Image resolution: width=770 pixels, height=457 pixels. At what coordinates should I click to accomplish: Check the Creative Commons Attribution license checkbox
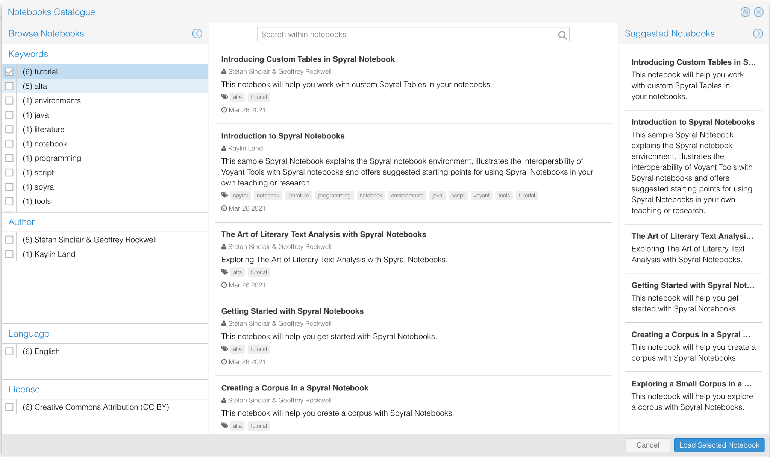pyautogui.click(x=9, y=407)
